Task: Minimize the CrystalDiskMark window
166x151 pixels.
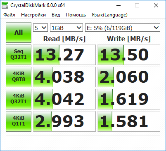Action: (x=119, y=5)
